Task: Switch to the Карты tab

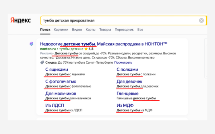Action: coord(91,30)
